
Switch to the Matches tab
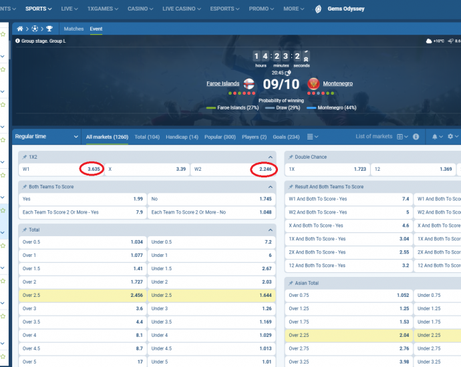point(73,29)
